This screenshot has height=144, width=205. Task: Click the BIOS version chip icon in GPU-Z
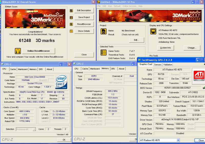[x=204, y=88]
